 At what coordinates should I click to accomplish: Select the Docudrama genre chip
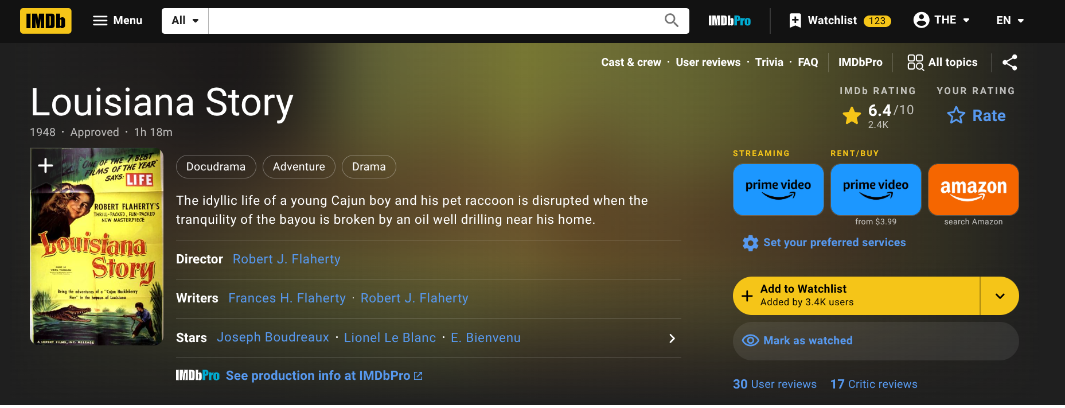coord(216,167)
